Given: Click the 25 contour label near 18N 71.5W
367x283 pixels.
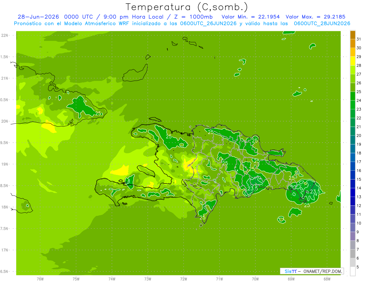Looking at the screenshot, I should (x=202, y=217).
